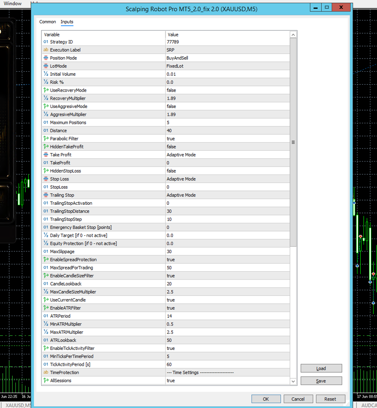
Task: Toggle the EnableATRFilter true value
Action: coord(227,308)
